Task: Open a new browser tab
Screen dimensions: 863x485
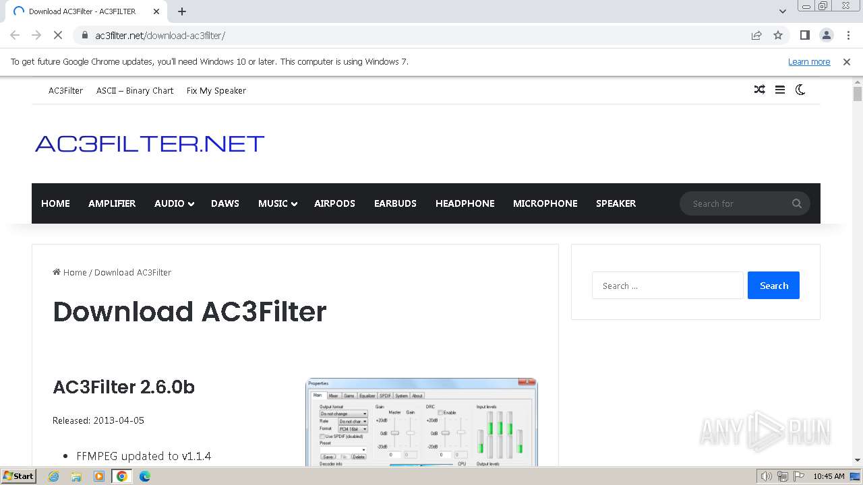Action: (182, 11)
